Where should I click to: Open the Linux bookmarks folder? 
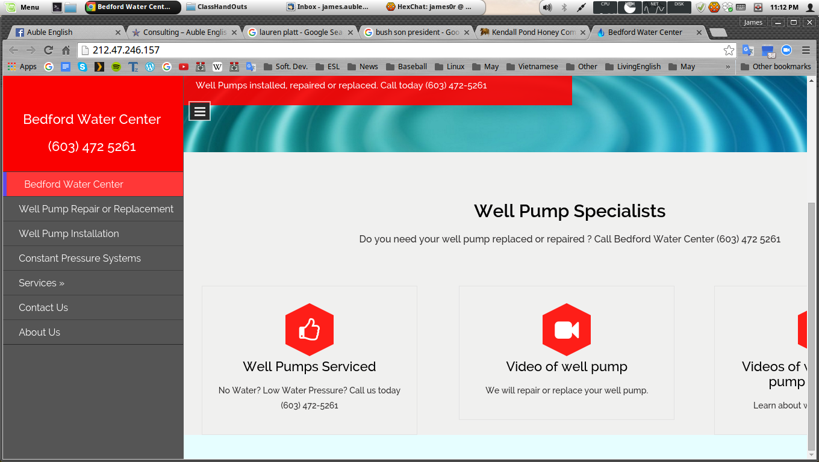[x=450, y=67]
